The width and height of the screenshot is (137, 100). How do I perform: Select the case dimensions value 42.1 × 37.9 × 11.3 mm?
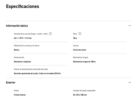23,38
